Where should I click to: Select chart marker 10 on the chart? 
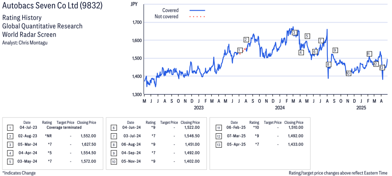348,74
